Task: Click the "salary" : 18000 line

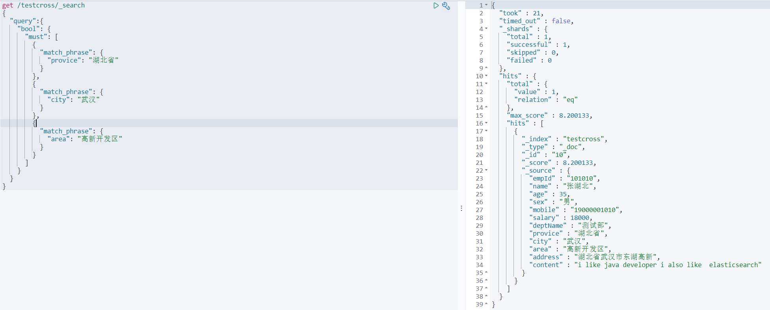Action: click(561, 218)
